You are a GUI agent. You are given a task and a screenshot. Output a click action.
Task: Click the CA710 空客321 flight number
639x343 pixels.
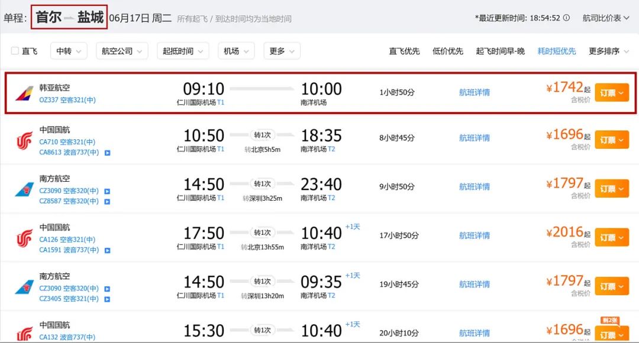pyautogui.click(x=67, y=142)
